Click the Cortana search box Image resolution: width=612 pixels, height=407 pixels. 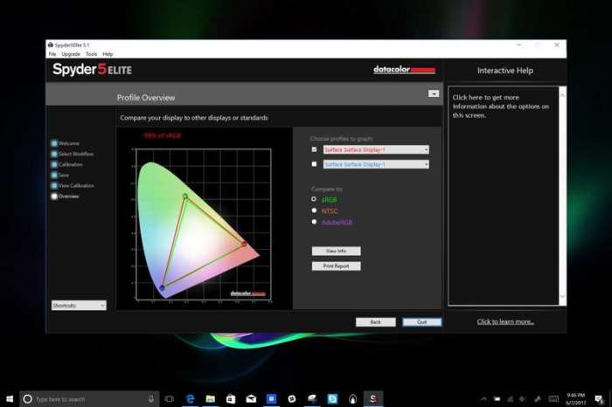89,399
